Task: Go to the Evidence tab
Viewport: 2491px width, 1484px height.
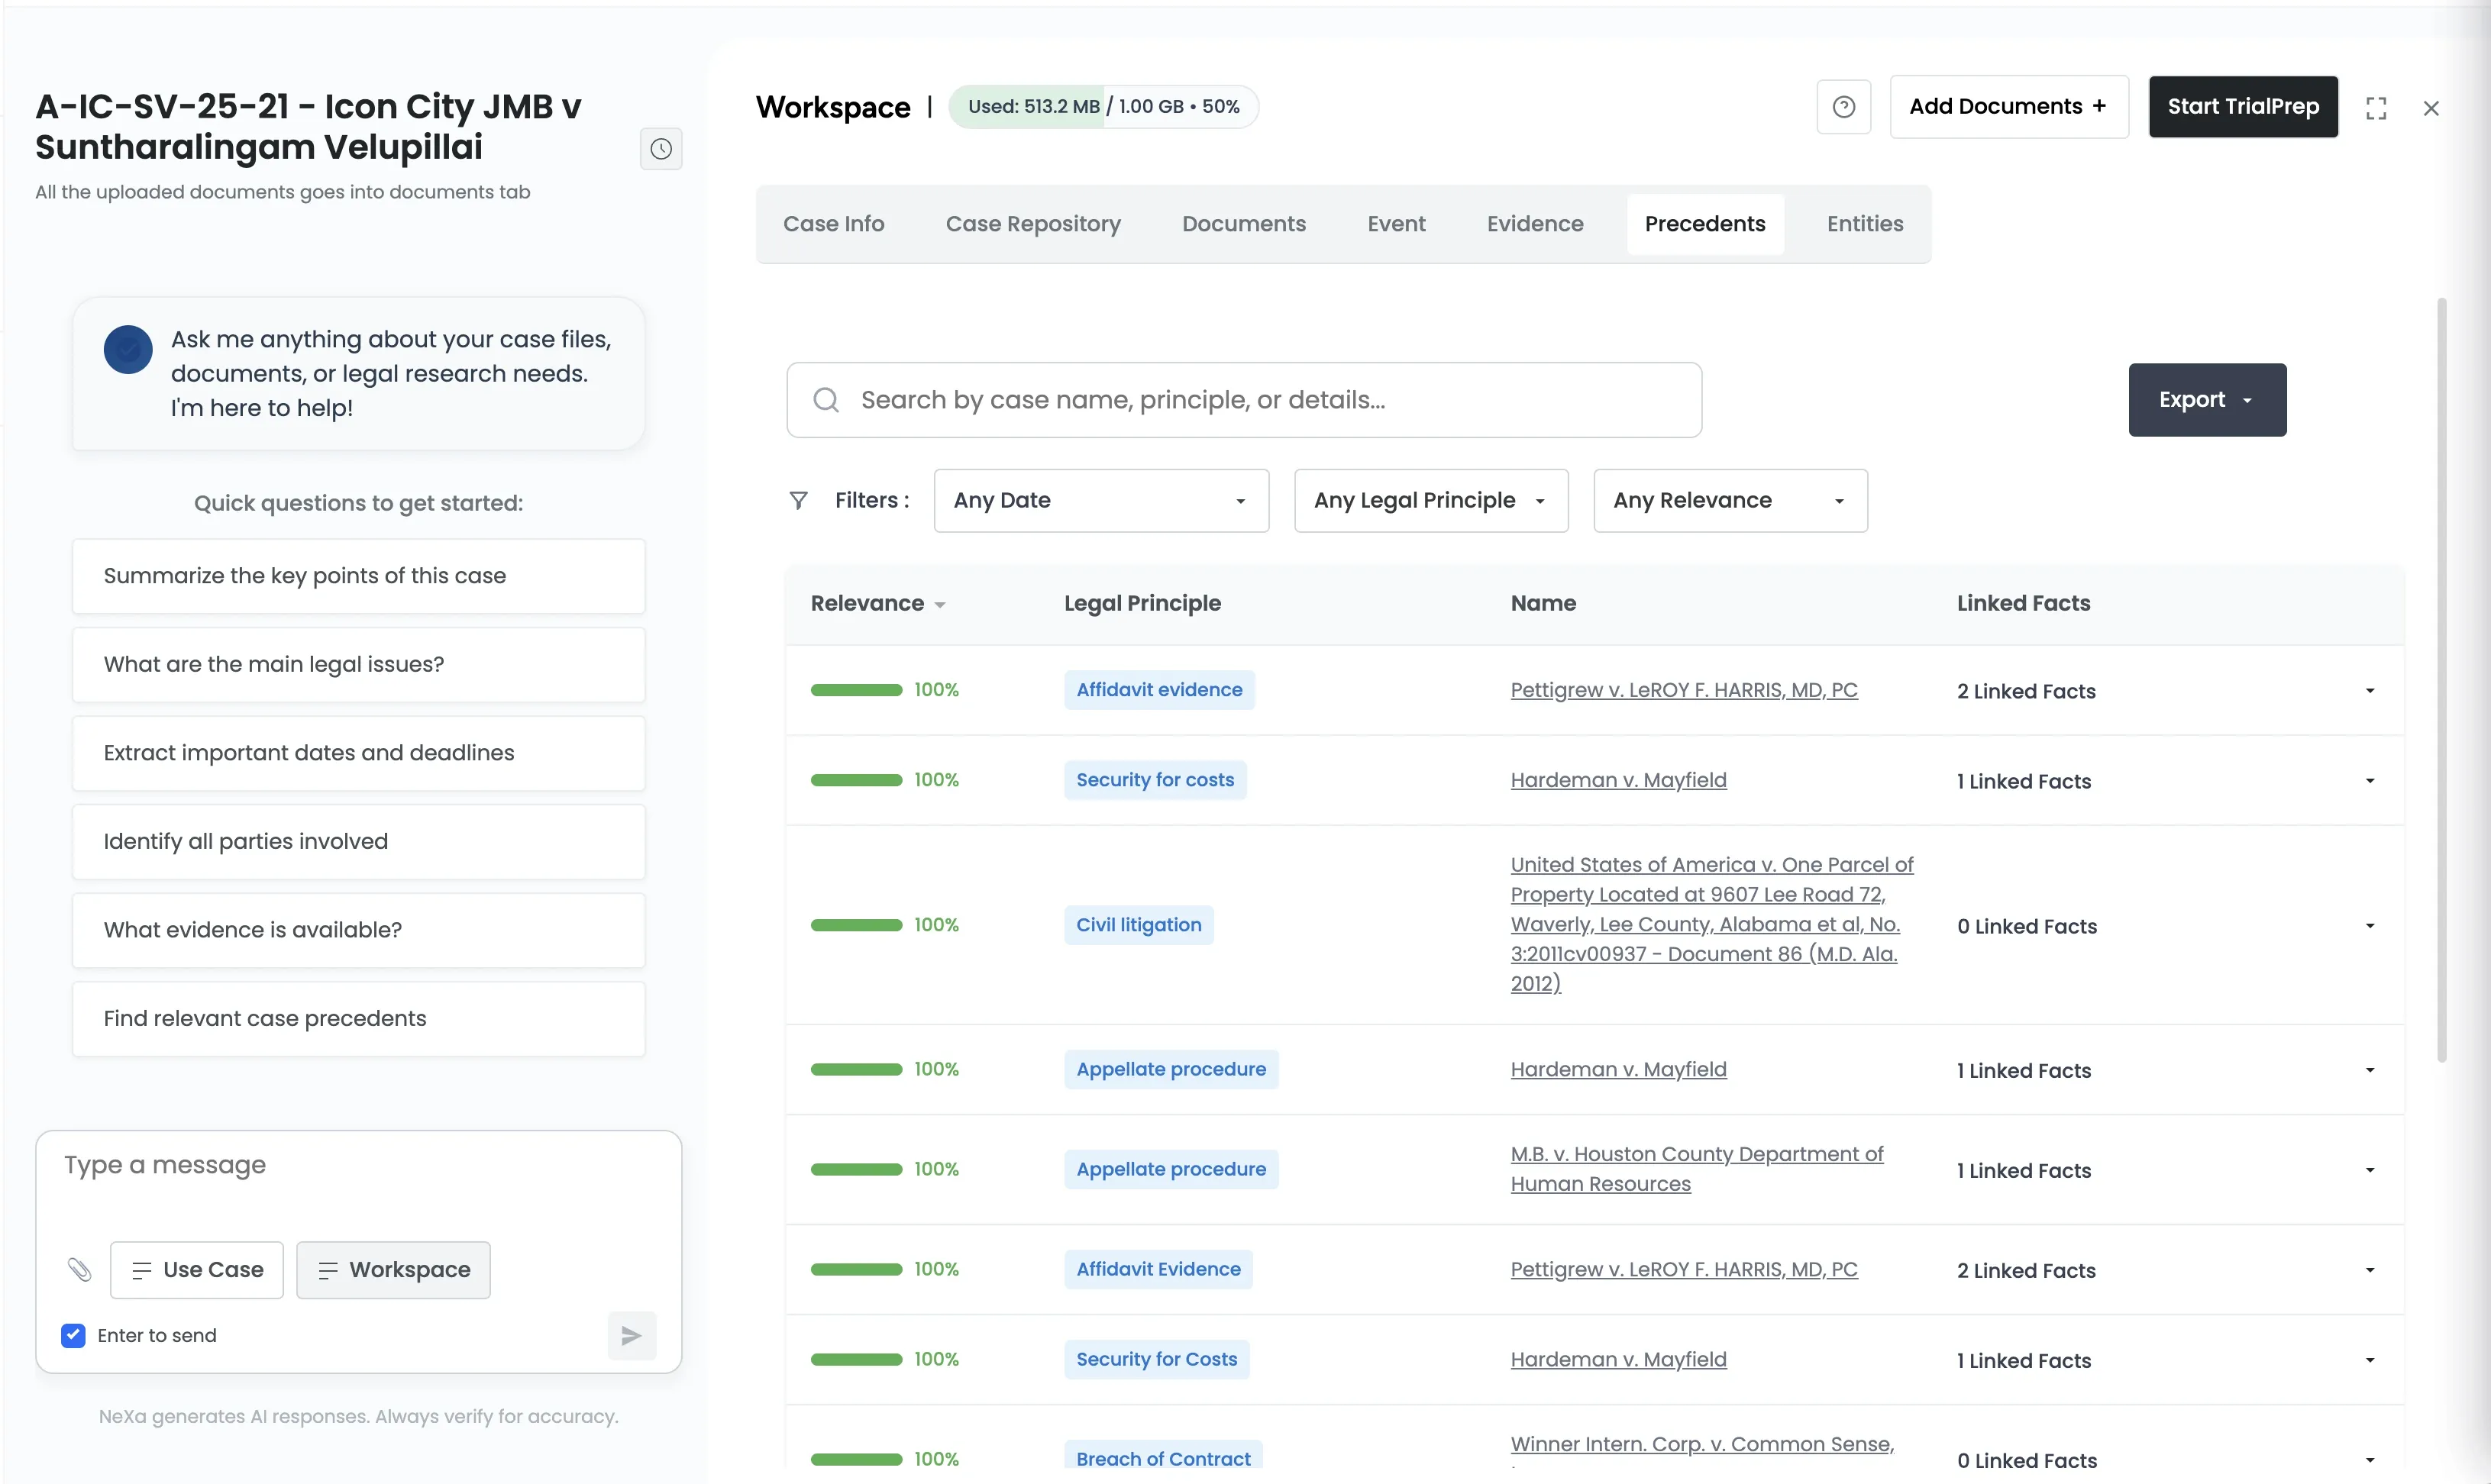Action: pos(1535,224)
